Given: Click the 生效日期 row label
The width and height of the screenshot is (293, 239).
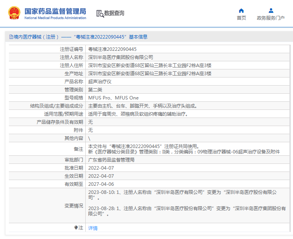Looking at the screenshot, I should (74, 176).
